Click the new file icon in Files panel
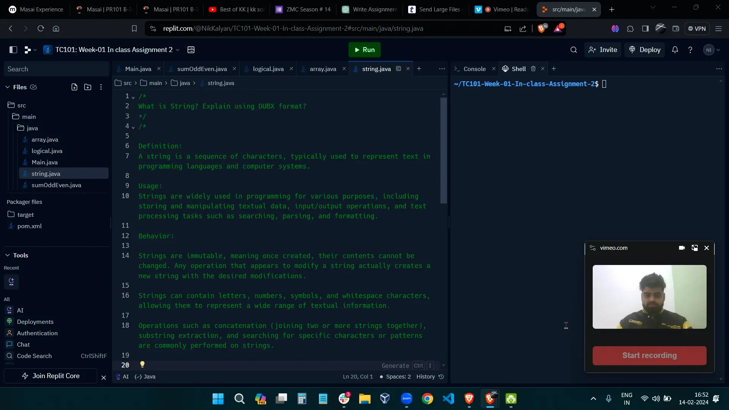729x410 pixels. click(x=74, y=87)
